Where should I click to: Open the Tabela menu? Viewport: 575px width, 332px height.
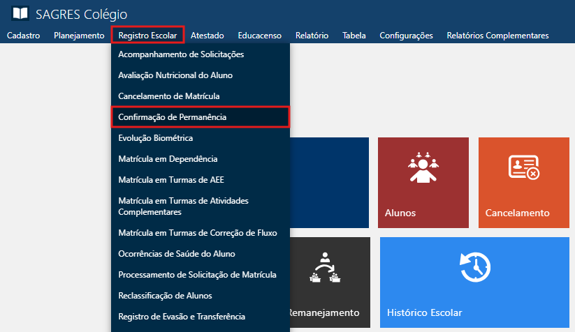click(x=354, y=36)
